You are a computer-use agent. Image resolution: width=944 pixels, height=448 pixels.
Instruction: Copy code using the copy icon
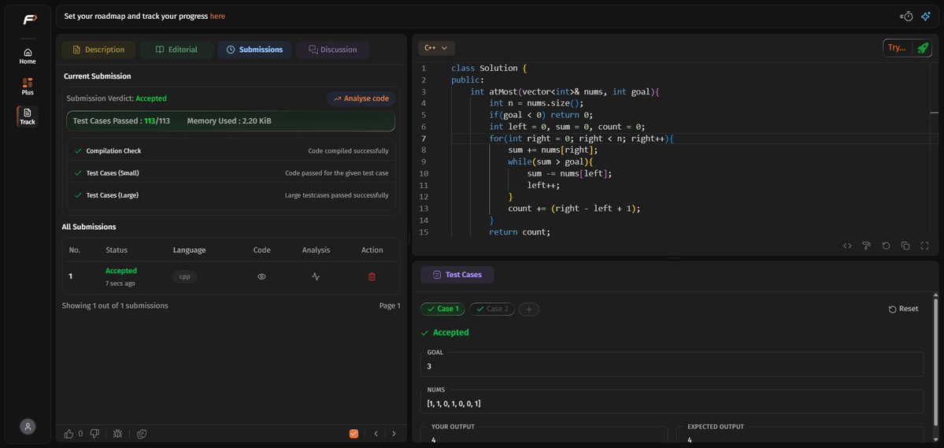pyautogui.click(x=905, y=246)
